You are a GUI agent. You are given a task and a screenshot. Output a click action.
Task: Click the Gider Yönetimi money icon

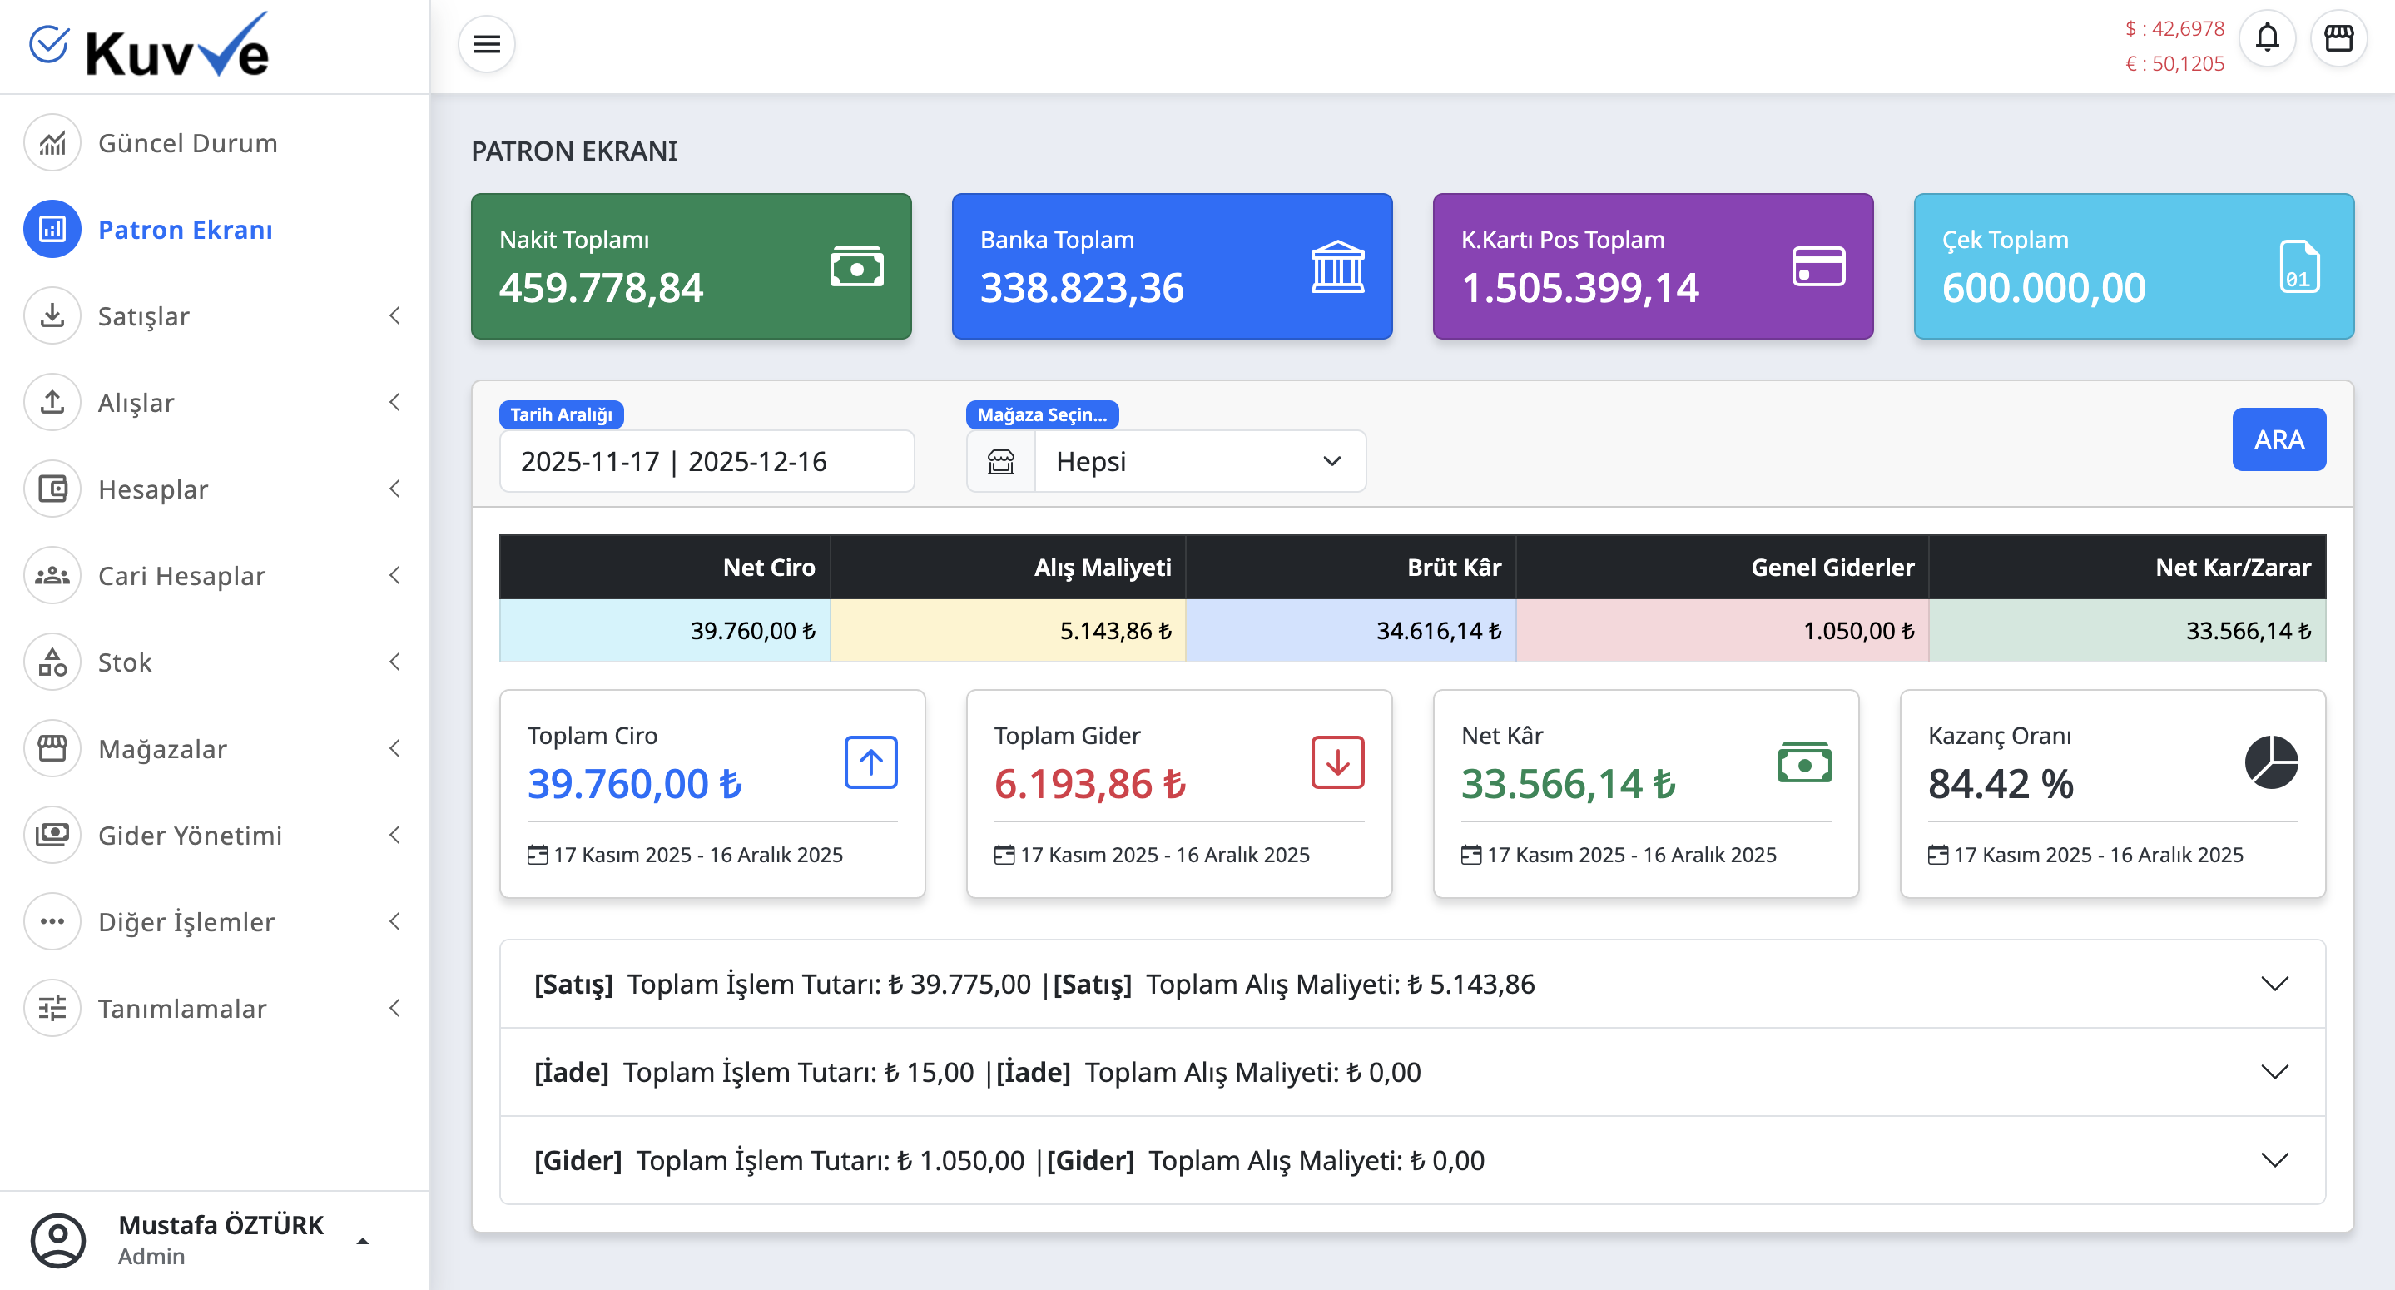point(52,834)
